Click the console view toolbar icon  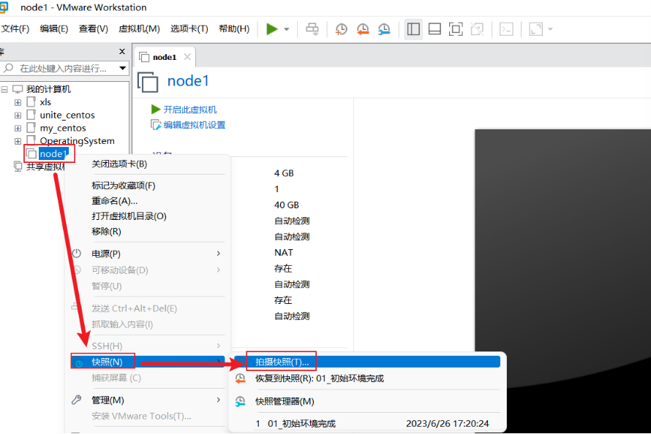[x=506, y=29]
